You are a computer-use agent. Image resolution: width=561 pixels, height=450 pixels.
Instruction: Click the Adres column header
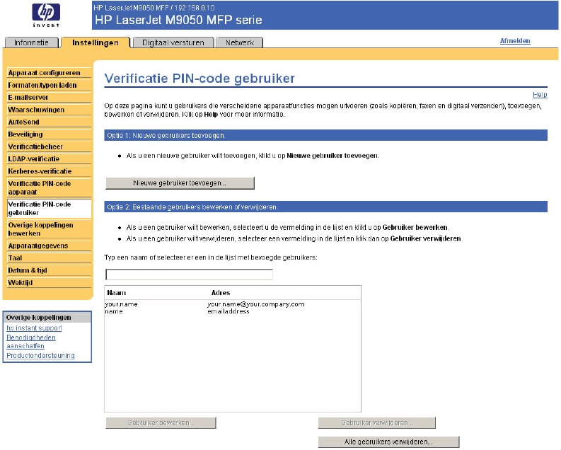[221, 293]
